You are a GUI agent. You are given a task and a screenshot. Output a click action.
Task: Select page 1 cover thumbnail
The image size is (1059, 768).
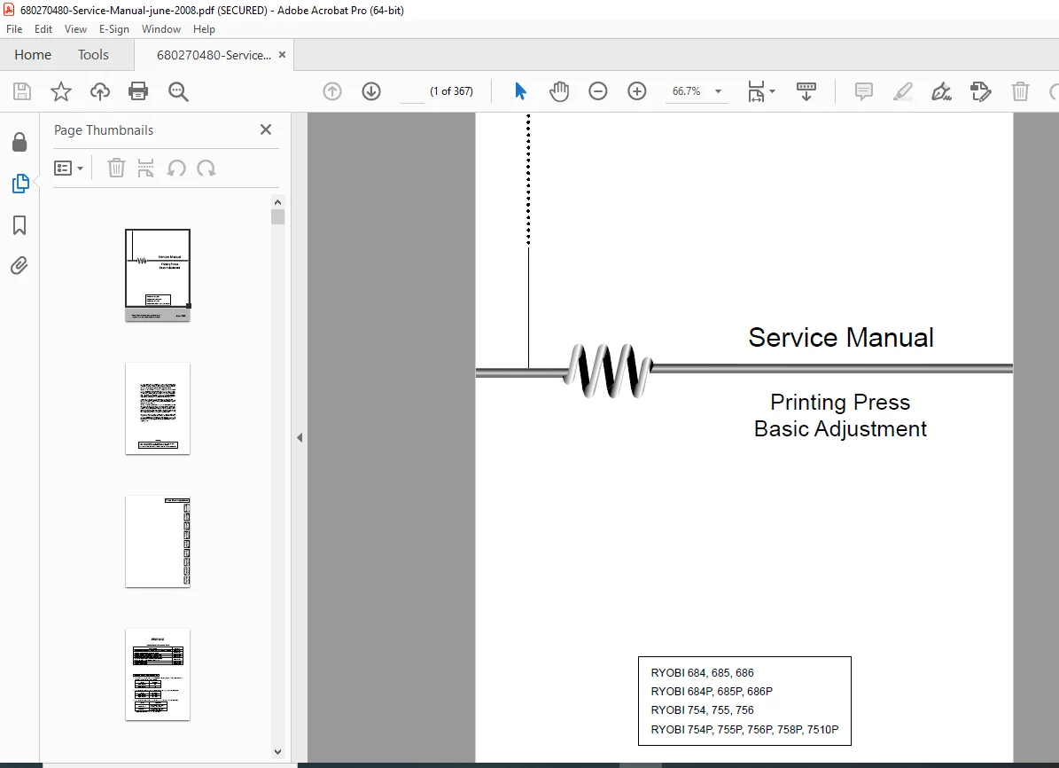pos(158,275)
